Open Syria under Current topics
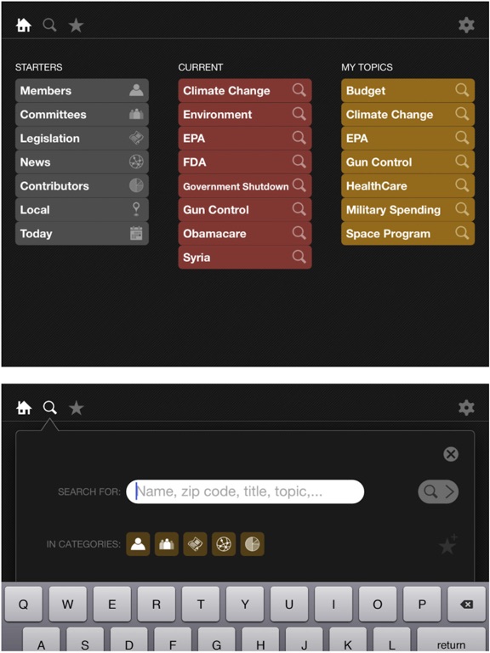Screen dimensions: 490x653 [245, 258]
